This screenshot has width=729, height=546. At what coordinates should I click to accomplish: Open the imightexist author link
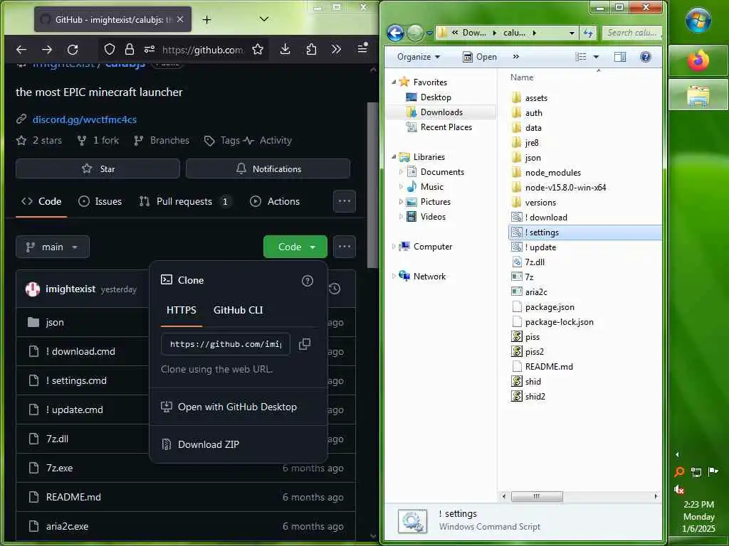[x=70, y=289]
